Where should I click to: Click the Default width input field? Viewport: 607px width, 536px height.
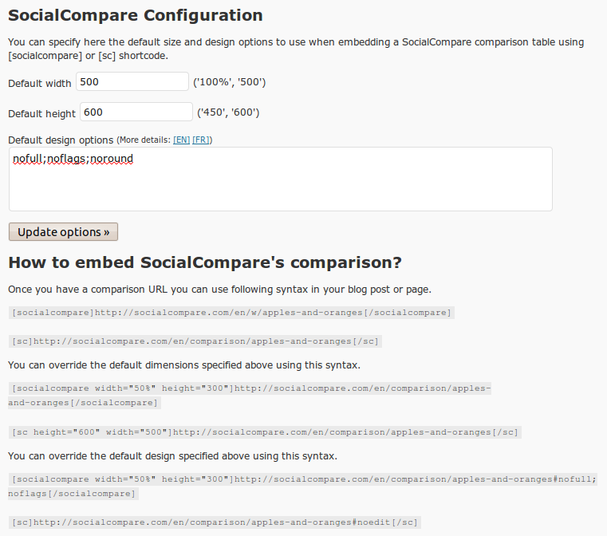tap(132, 81)
